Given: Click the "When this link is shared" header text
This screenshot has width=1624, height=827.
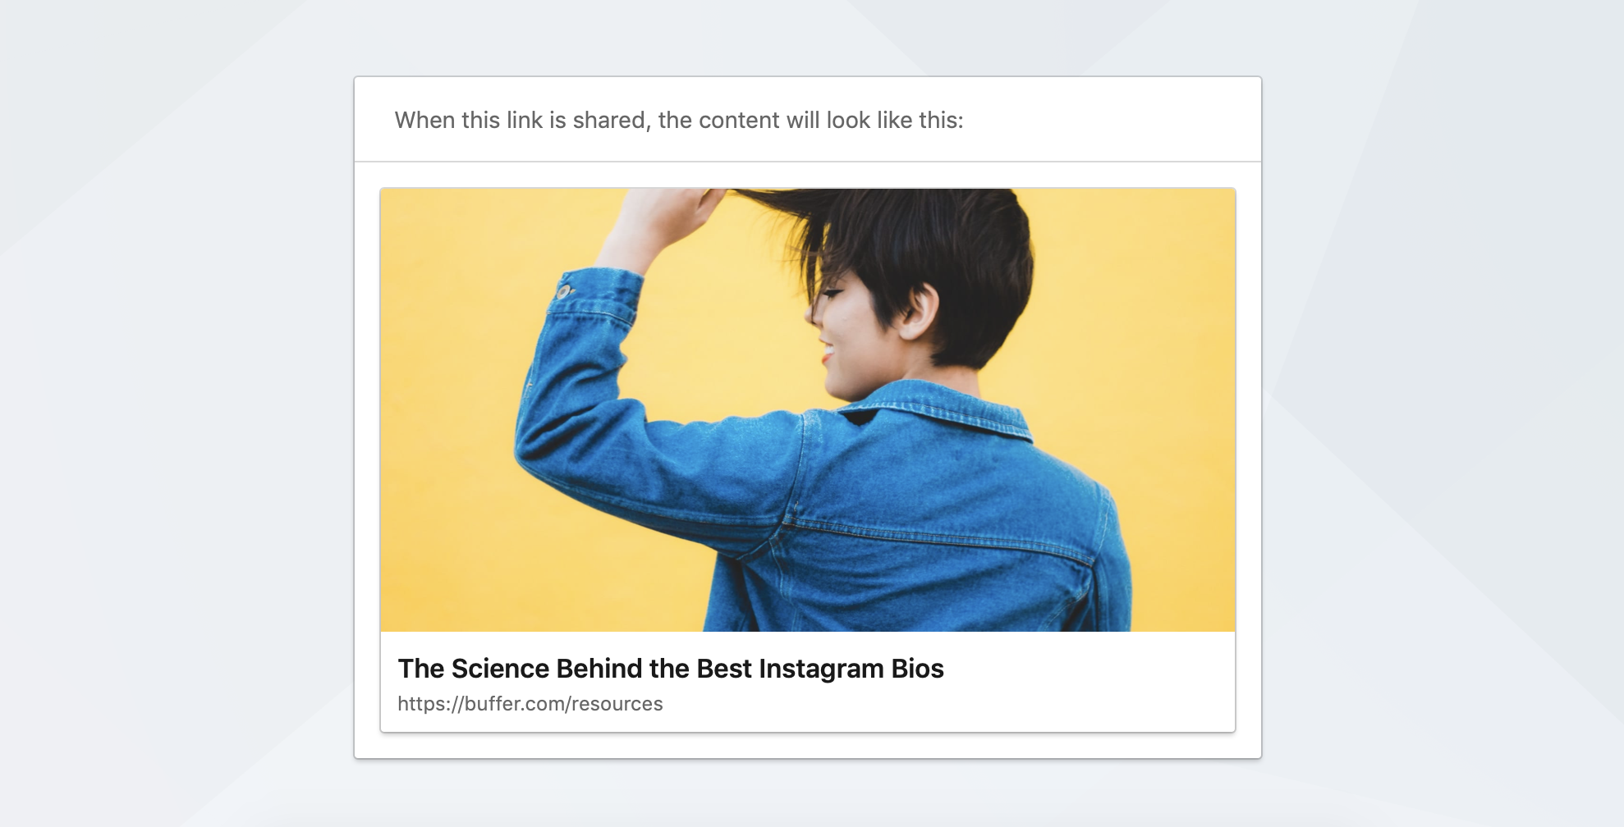Looking at the screenshot, I should (678, 121).
